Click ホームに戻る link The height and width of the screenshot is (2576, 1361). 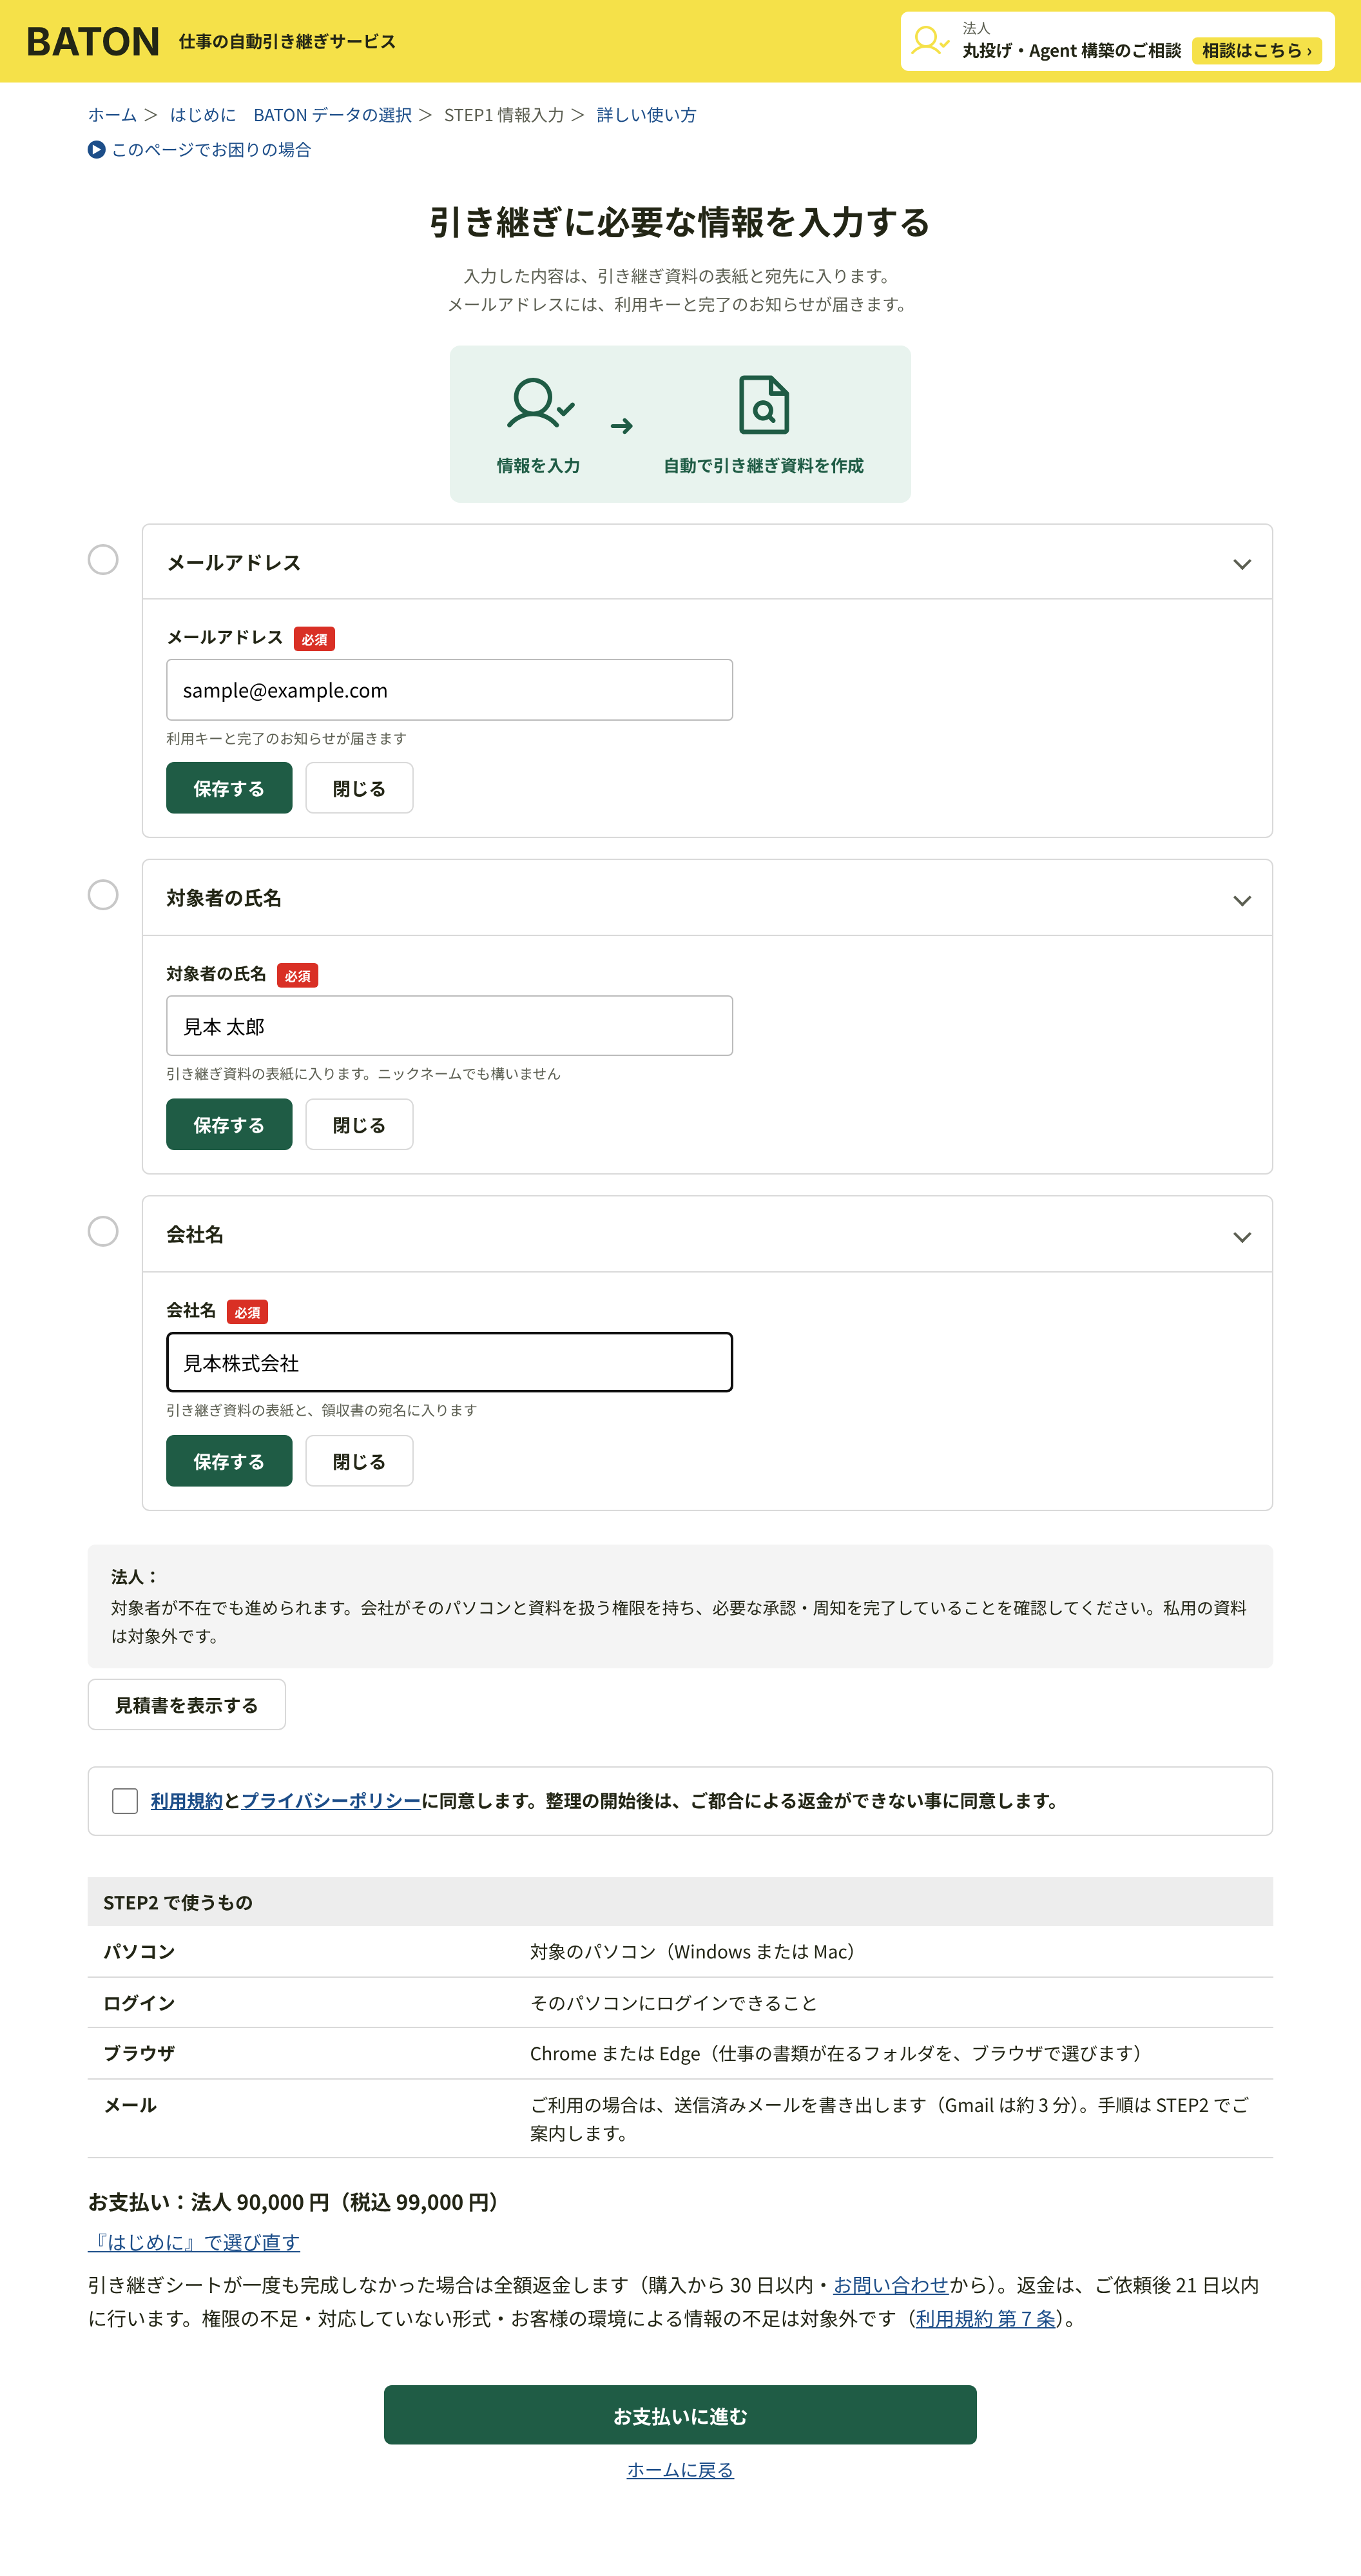(680, 2470)
